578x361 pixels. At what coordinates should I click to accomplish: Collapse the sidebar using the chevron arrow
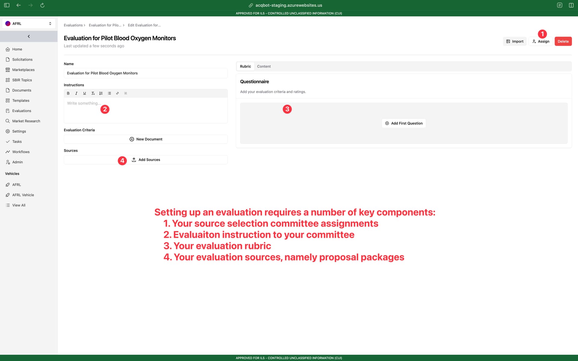29,36
